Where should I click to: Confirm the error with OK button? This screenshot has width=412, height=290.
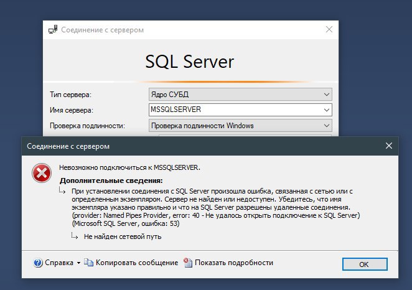point(365,264)
